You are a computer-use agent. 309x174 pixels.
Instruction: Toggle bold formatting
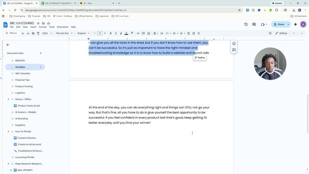[x=111, y=33]
